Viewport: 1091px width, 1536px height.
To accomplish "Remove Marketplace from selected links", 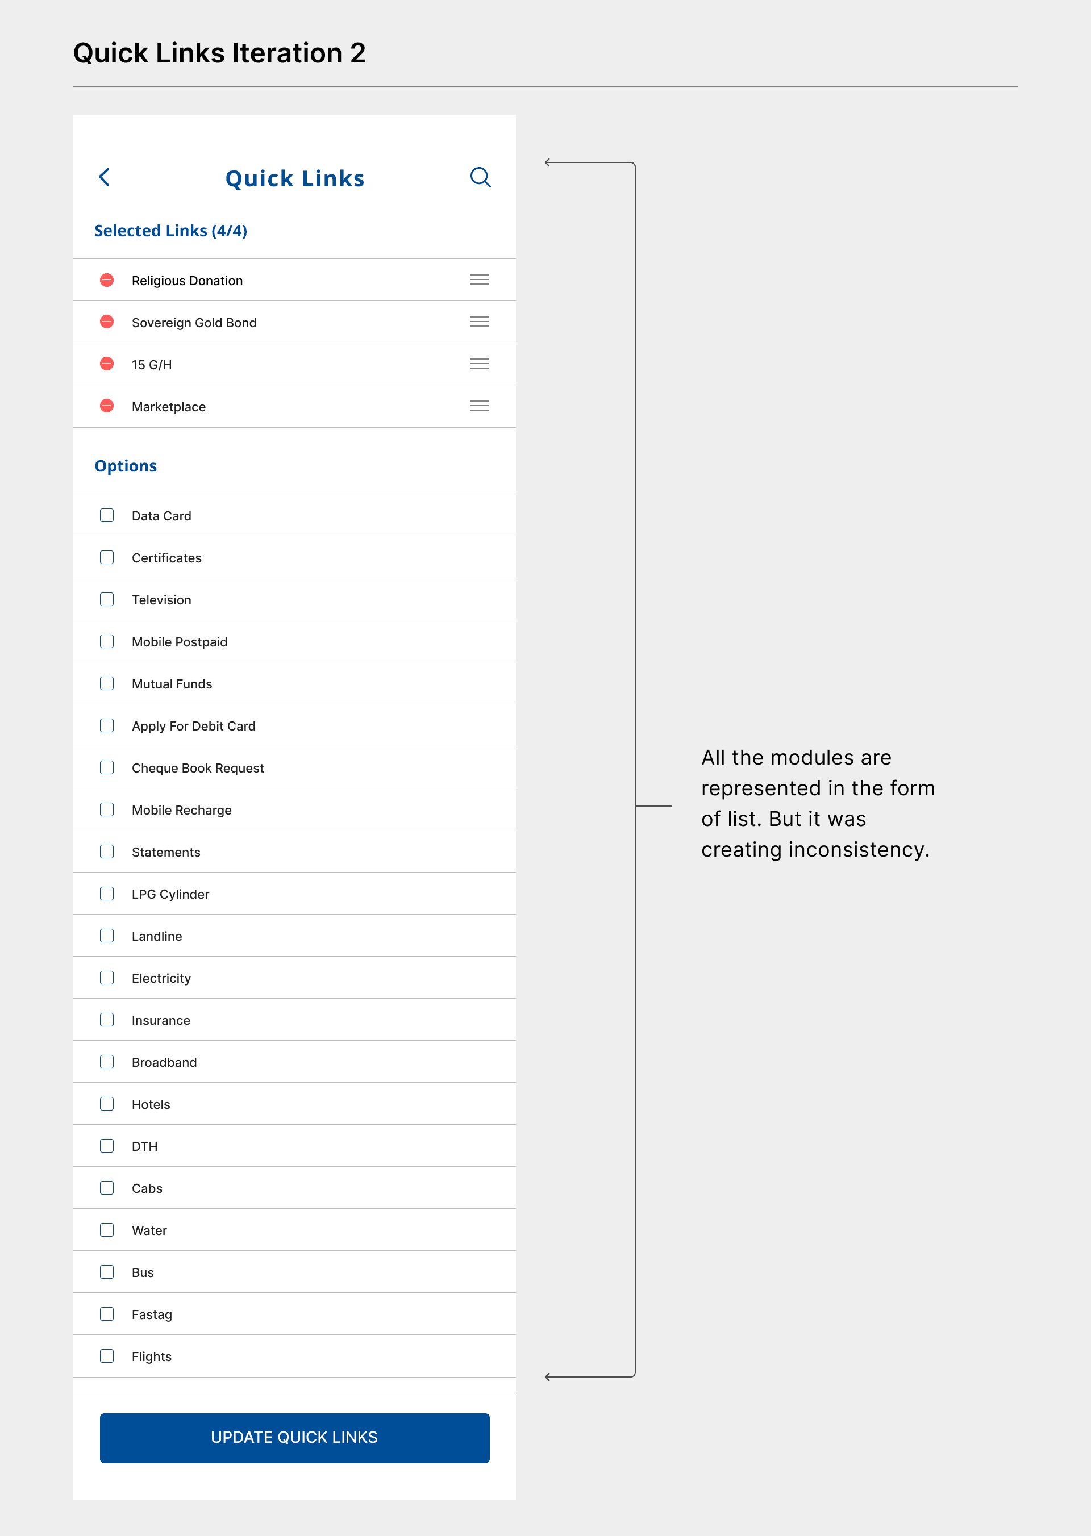I will coord(107,406).
